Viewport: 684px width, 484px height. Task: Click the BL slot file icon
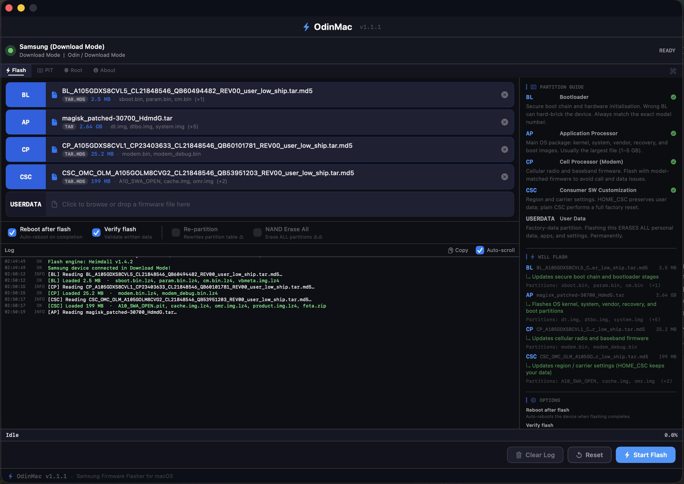pyautogui.click(x=54, y=95)
